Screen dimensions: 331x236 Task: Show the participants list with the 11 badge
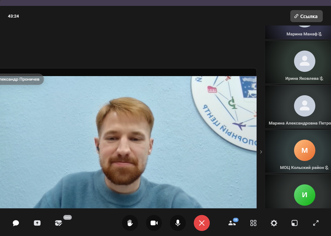[x=232, y=223]
